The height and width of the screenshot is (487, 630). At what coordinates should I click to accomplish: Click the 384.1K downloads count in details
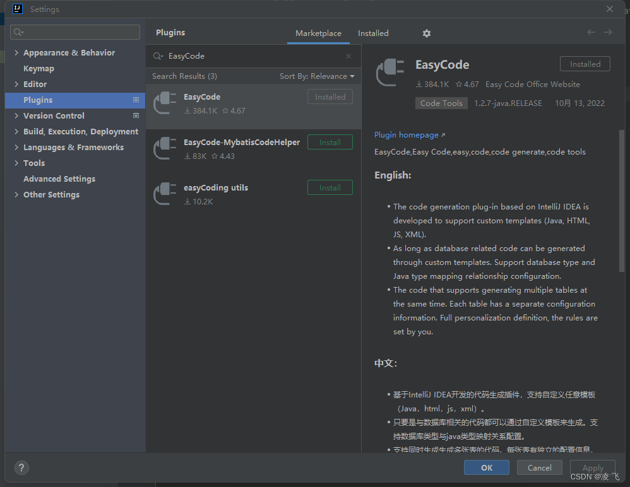[432, 85]
